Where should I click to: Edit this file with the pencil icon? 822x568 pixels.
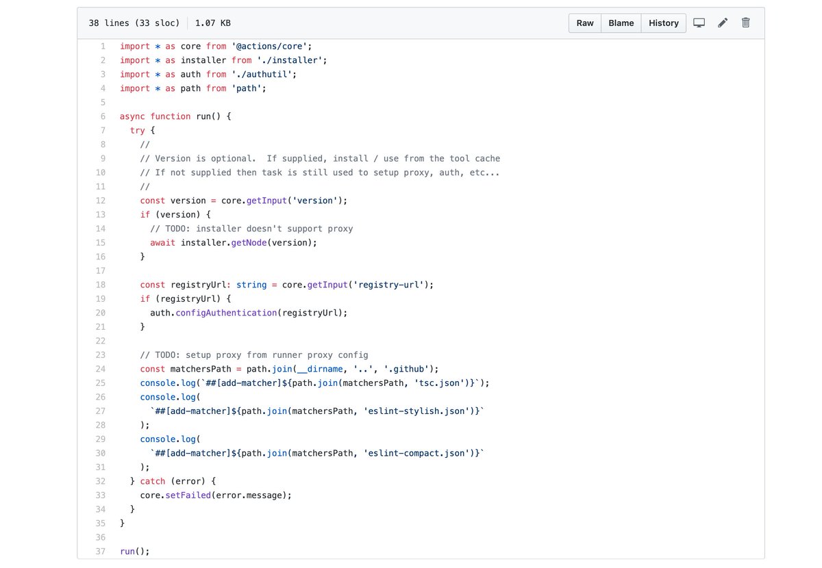(x=722, y=23)
